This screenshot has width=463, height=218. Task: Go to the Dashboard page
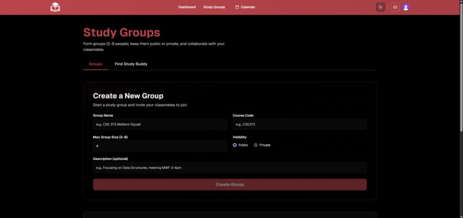click(187, 7)
